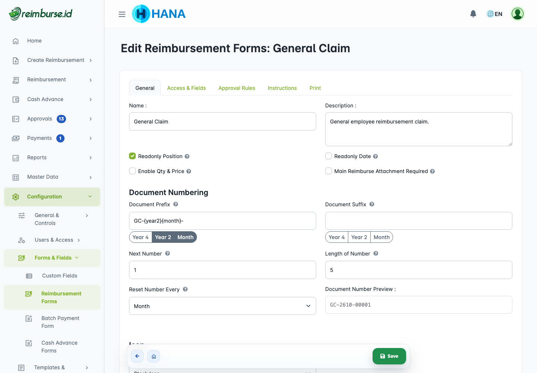Click the reimburse.id logo
This screenshot has width=537, height=373.
(41, 14)
